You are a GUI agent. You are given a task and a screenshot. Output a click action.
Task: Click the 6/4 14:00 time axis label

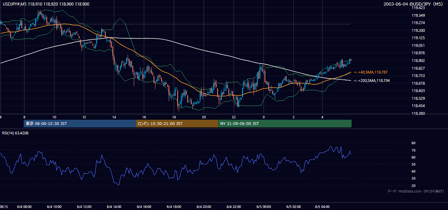[114, 206]
